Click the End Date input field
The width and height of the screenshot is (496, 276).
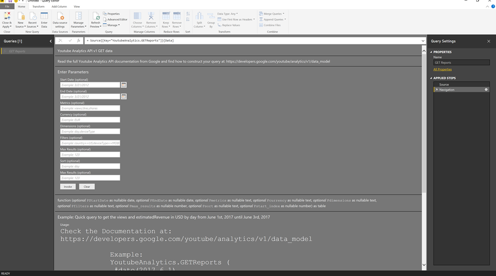tap(90, 97)
